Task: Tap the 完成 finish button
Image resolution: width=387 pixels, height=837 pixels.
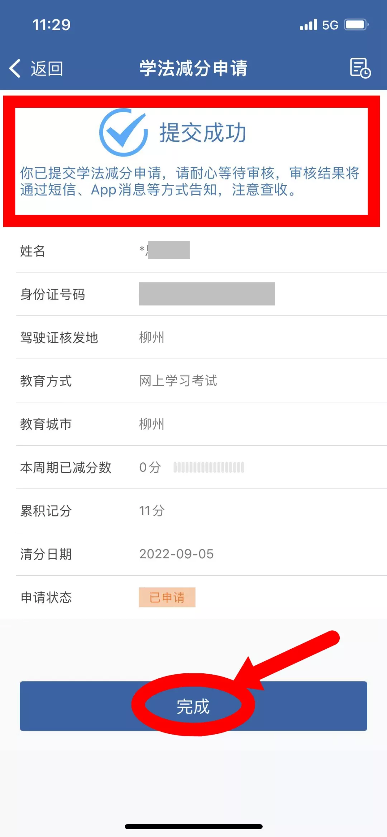Action: 193,706
